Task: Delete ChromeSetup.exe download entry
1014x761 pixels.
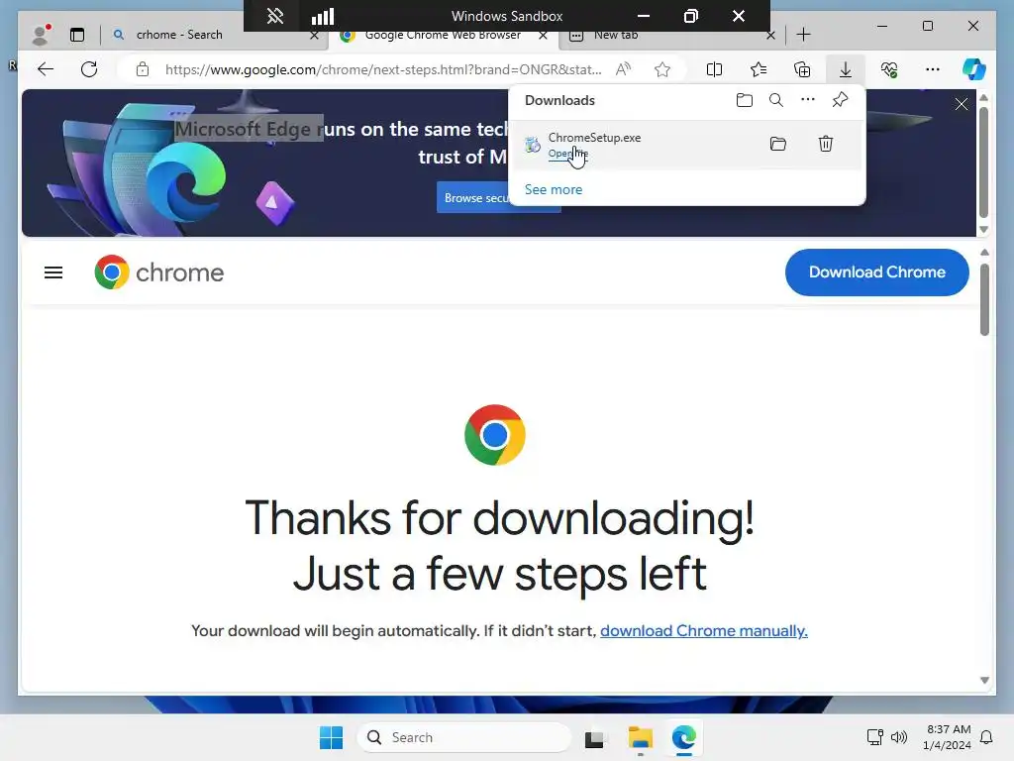Action: click(826, 144)
